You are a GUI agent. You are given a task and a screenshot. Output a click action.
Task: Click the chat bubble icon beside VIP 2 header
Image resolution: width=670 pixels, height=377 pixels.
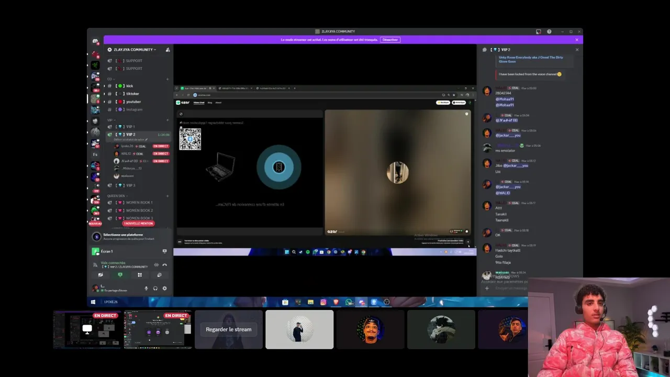coord(486,50)
